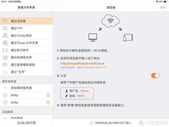Open info for the second Emby server
This screenshot has height=127, width=169.
tap(48, 102)
